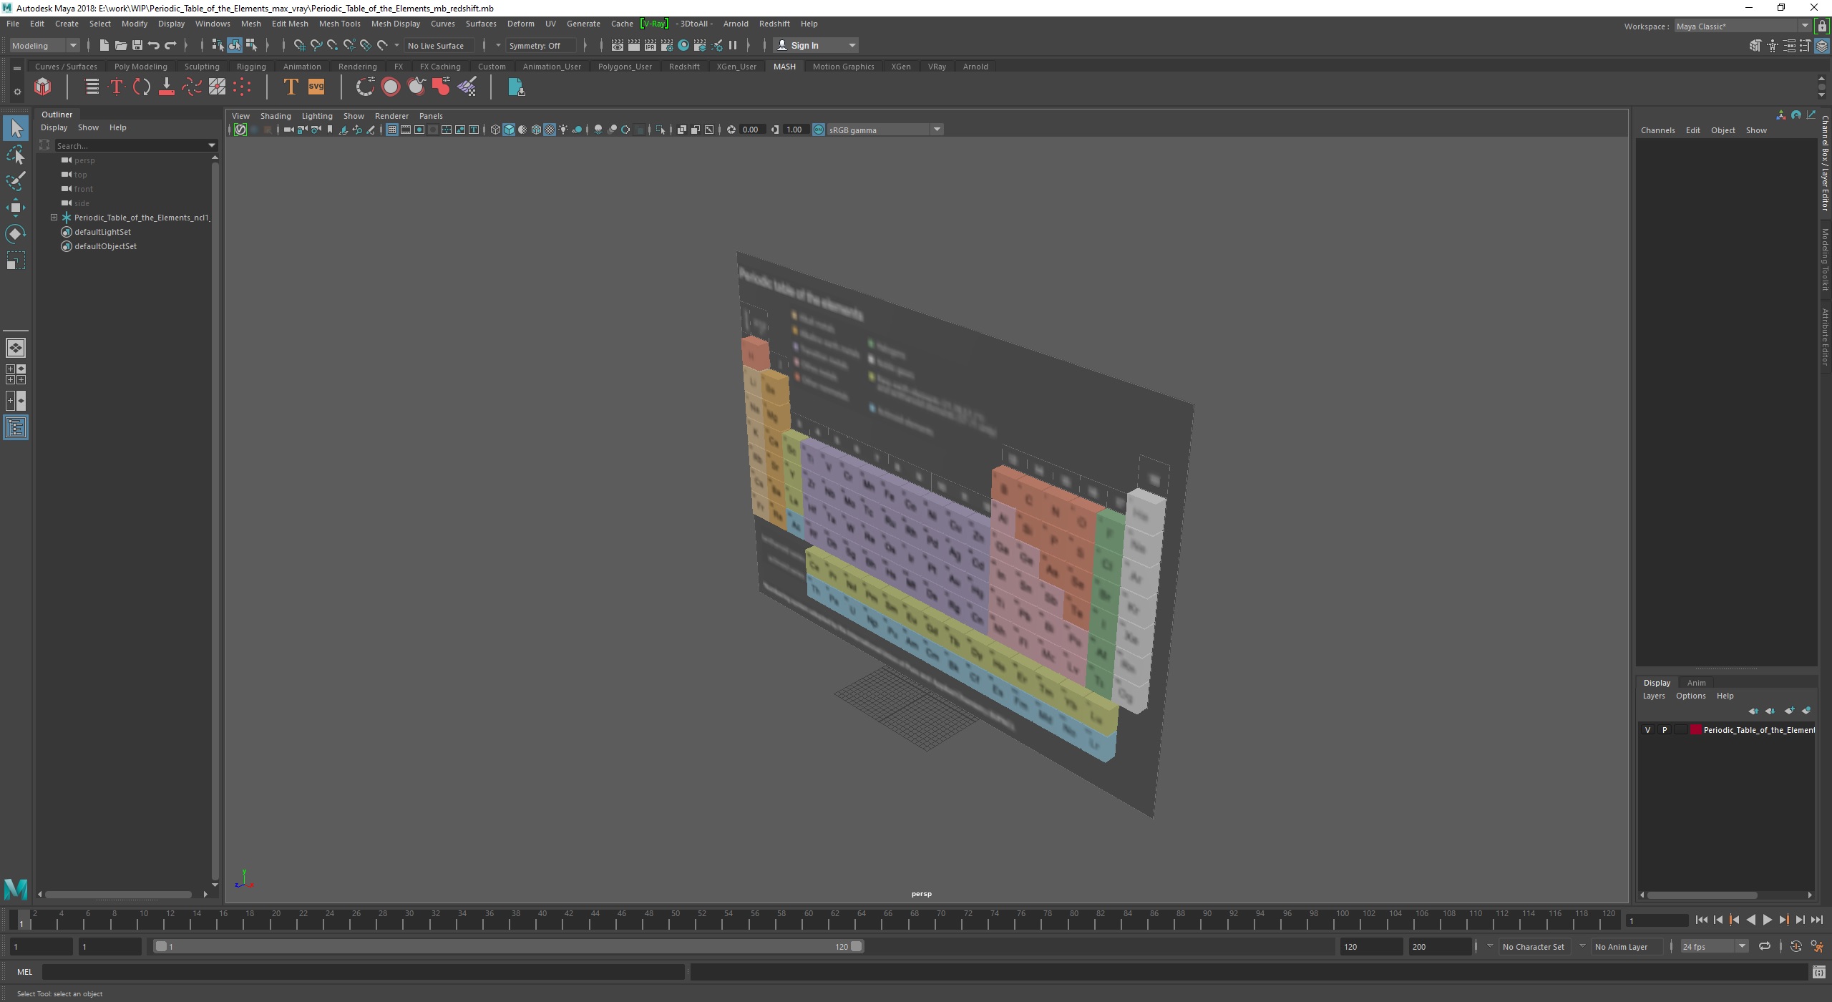Screen dimensions: 1832x1002
Task: Click the polygon Type tool shelf icon
Action: [x=291, y=87]
